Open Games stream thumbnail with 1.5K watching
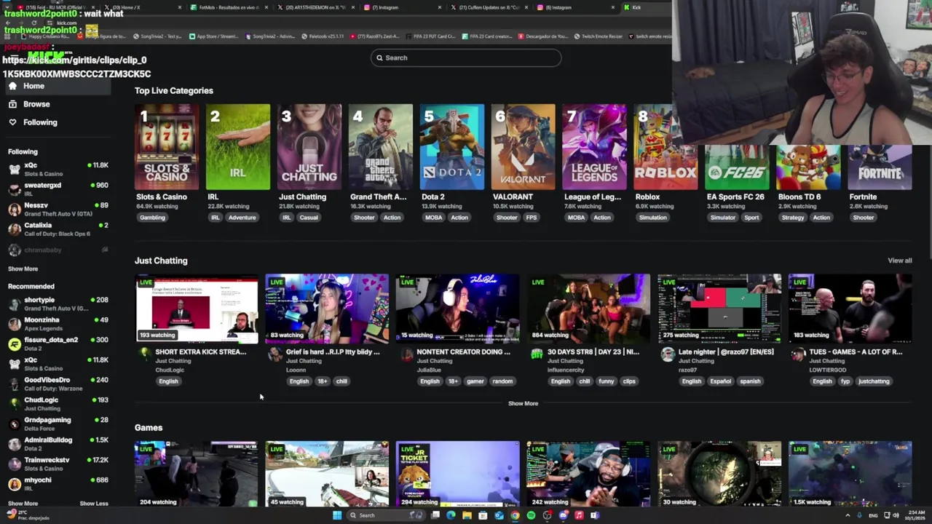This screenshot has width=932, height=524. click(x=850, y=474)
